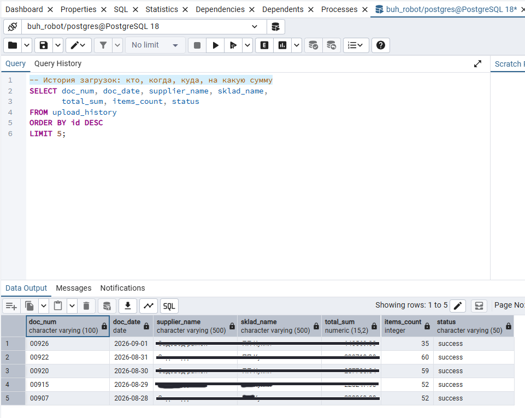Click the Explain Analyze chart icon
This screenshot has width=525, height=418.
click(x=282, y=45)
